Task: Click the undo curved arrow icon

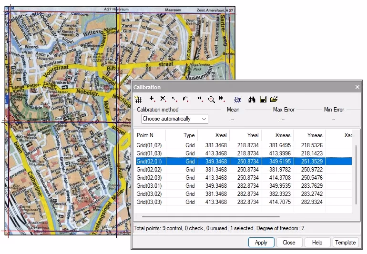Action: (x=185, y=99)
